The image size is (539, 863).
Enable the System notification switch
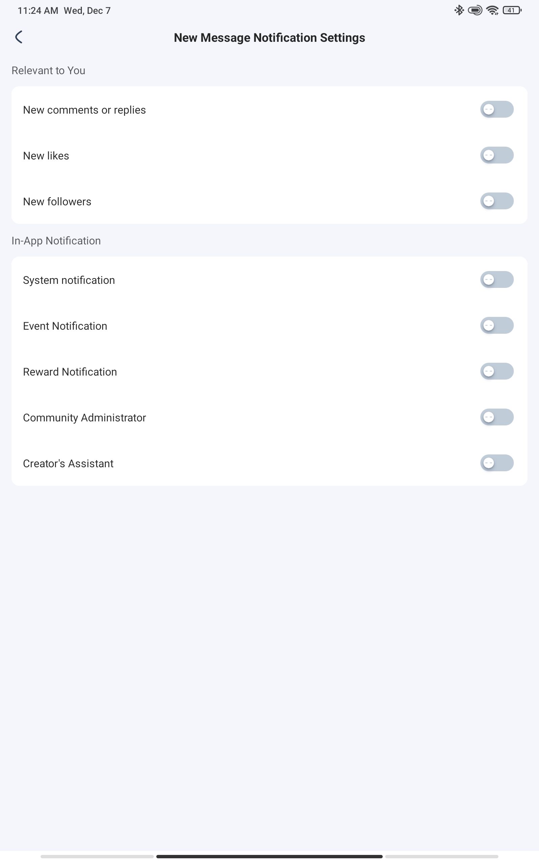click(x=497, y=279)
